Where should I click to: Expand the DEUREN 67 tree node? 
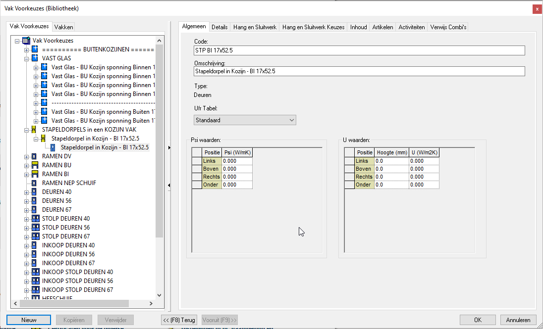[x=27, y=210]
